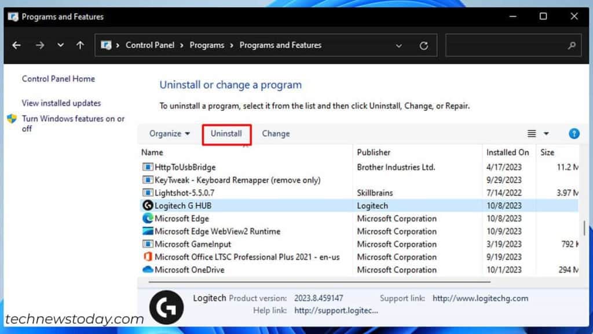Select Microsoft Office LTSC Professional Plus 2021
Viewport: 593px width, 334px height.
pyautogui.click(x=247, y=257)
